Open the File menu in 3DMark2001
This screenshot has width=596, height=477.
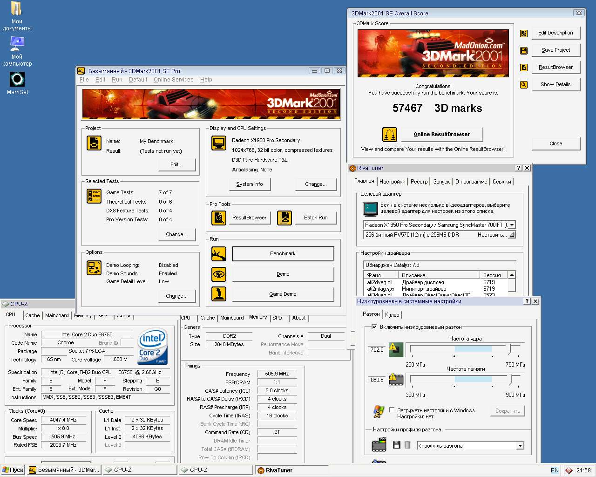coord(84,80)
